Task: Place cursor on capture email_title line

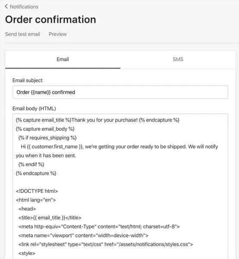Action: (98, 120)
